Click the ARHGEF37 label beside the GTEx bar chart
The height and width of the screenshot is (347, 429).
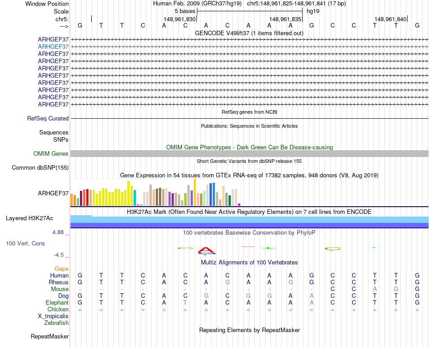(x=53, y=193)
